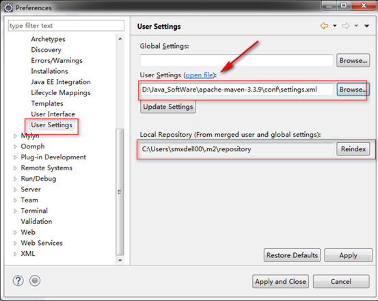The image size is (378, 301).
Task: Browse for the User Settings file
Action: pos(353,90)
